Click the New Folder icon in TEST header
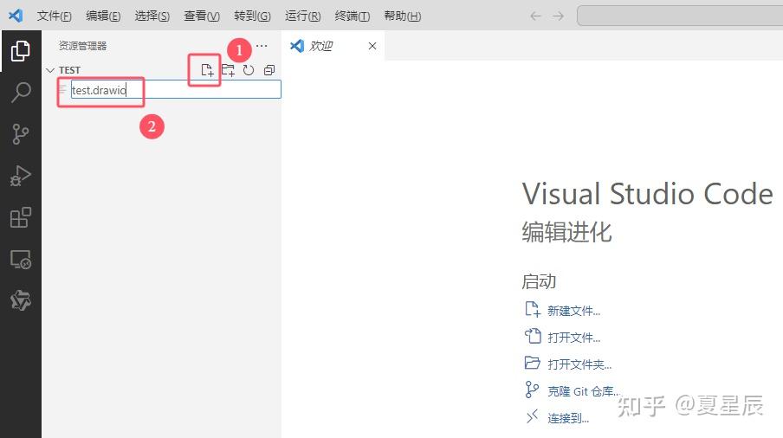 click(x=228, y=70)
